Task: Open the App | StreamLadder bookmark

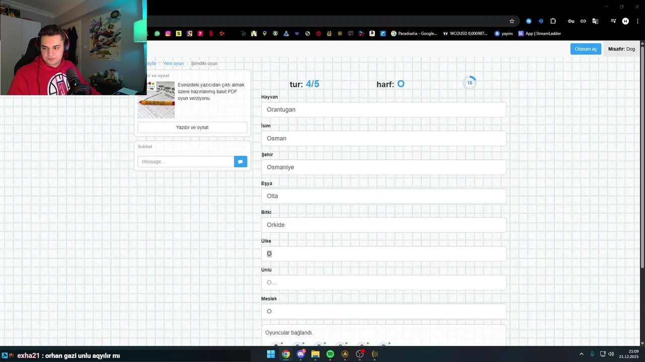Action: [x=539, y=34]
